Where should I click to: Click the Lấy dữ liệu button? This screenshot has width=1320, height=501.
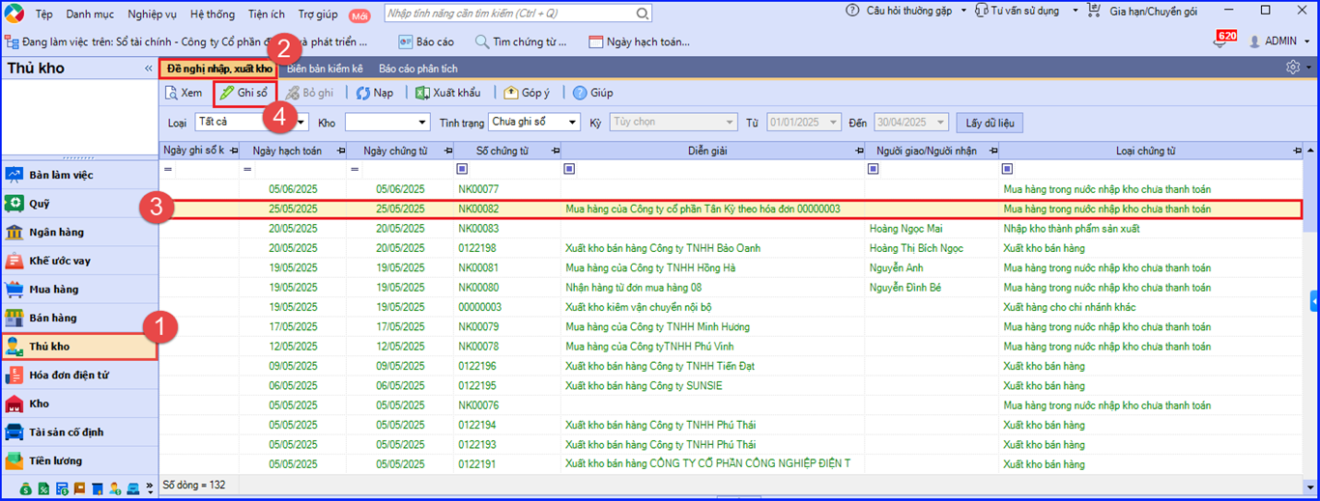pyautogui.click(x=989, y=123)
